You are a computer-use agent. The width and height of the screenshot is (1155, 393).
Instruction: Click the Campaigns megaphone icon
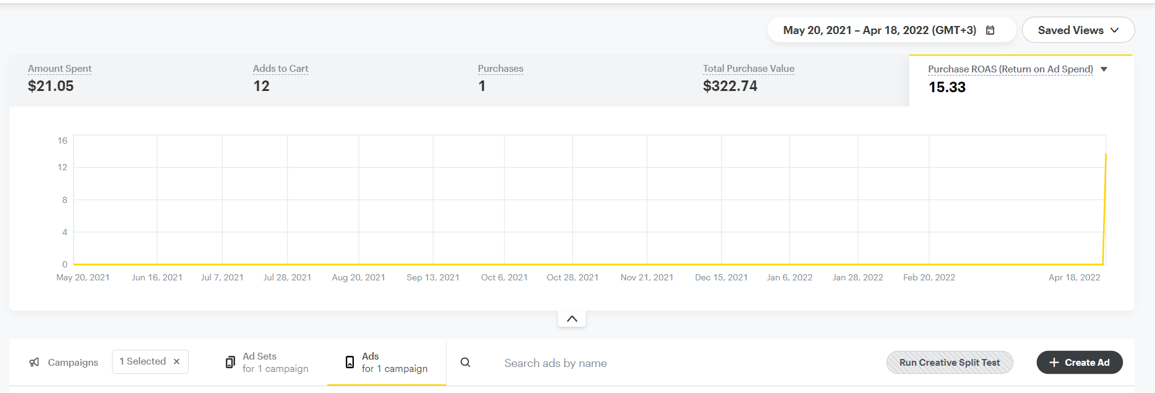coord(35,363)
